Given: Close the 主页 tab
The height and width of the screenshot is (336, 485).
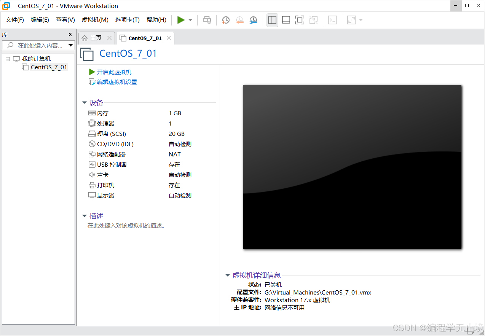Looking at the screenshot, I should click(x=109, y=38).
